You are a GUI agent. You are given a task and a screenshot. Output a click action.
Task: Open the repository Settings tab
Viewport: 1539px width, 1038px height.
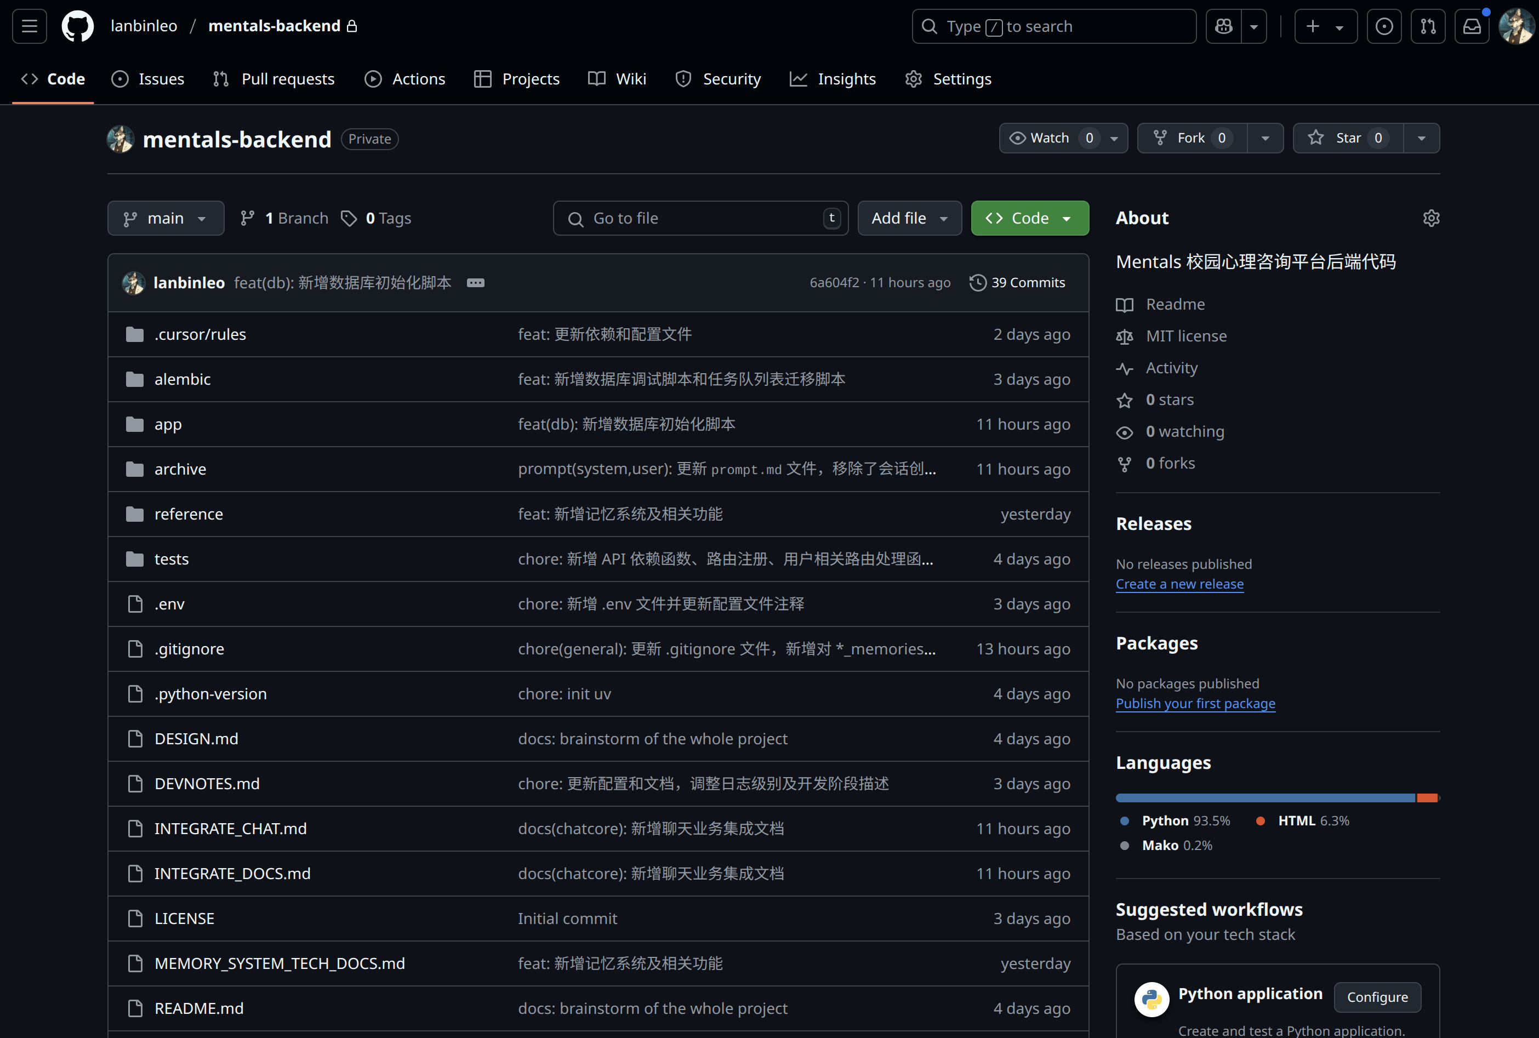948,79
